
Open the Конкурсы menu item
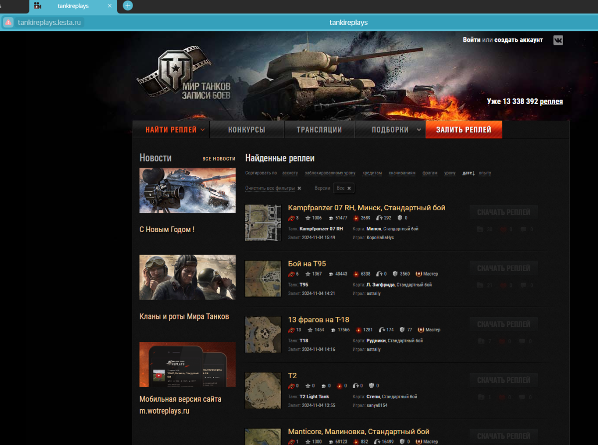247,130
